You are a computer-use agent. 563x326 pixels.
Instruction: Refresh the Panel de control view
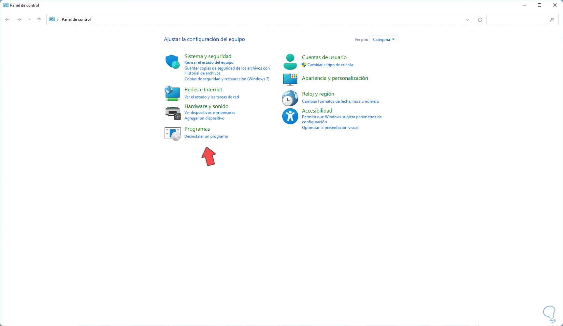(480, 20)
